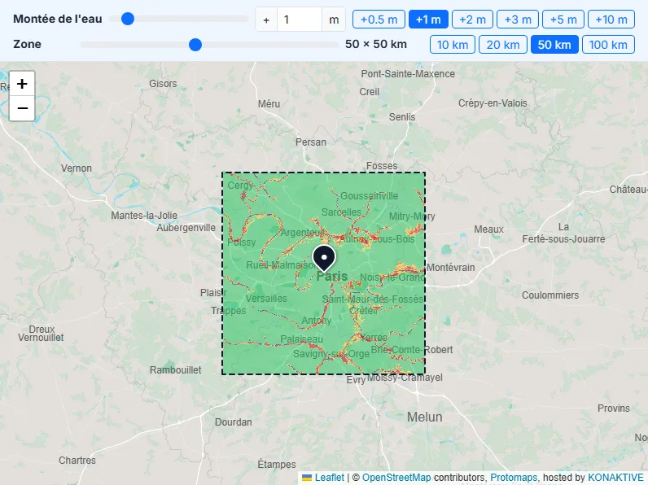
Task: Click the Chartres label on the map
Action: [x=77, y=461]
